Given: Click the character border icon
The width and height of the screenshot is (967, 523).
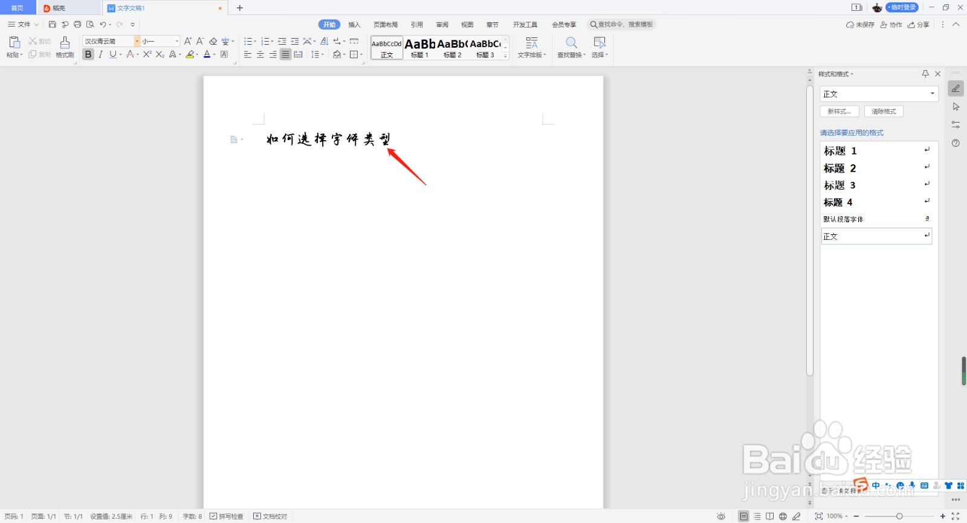Looking at the screenshot, I should 224,54.
